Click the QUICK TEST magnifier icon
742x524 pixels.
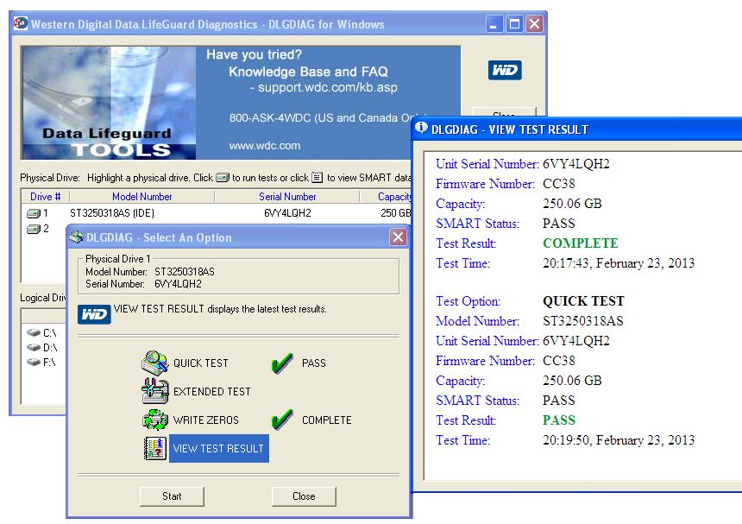(x=154, y=363)
